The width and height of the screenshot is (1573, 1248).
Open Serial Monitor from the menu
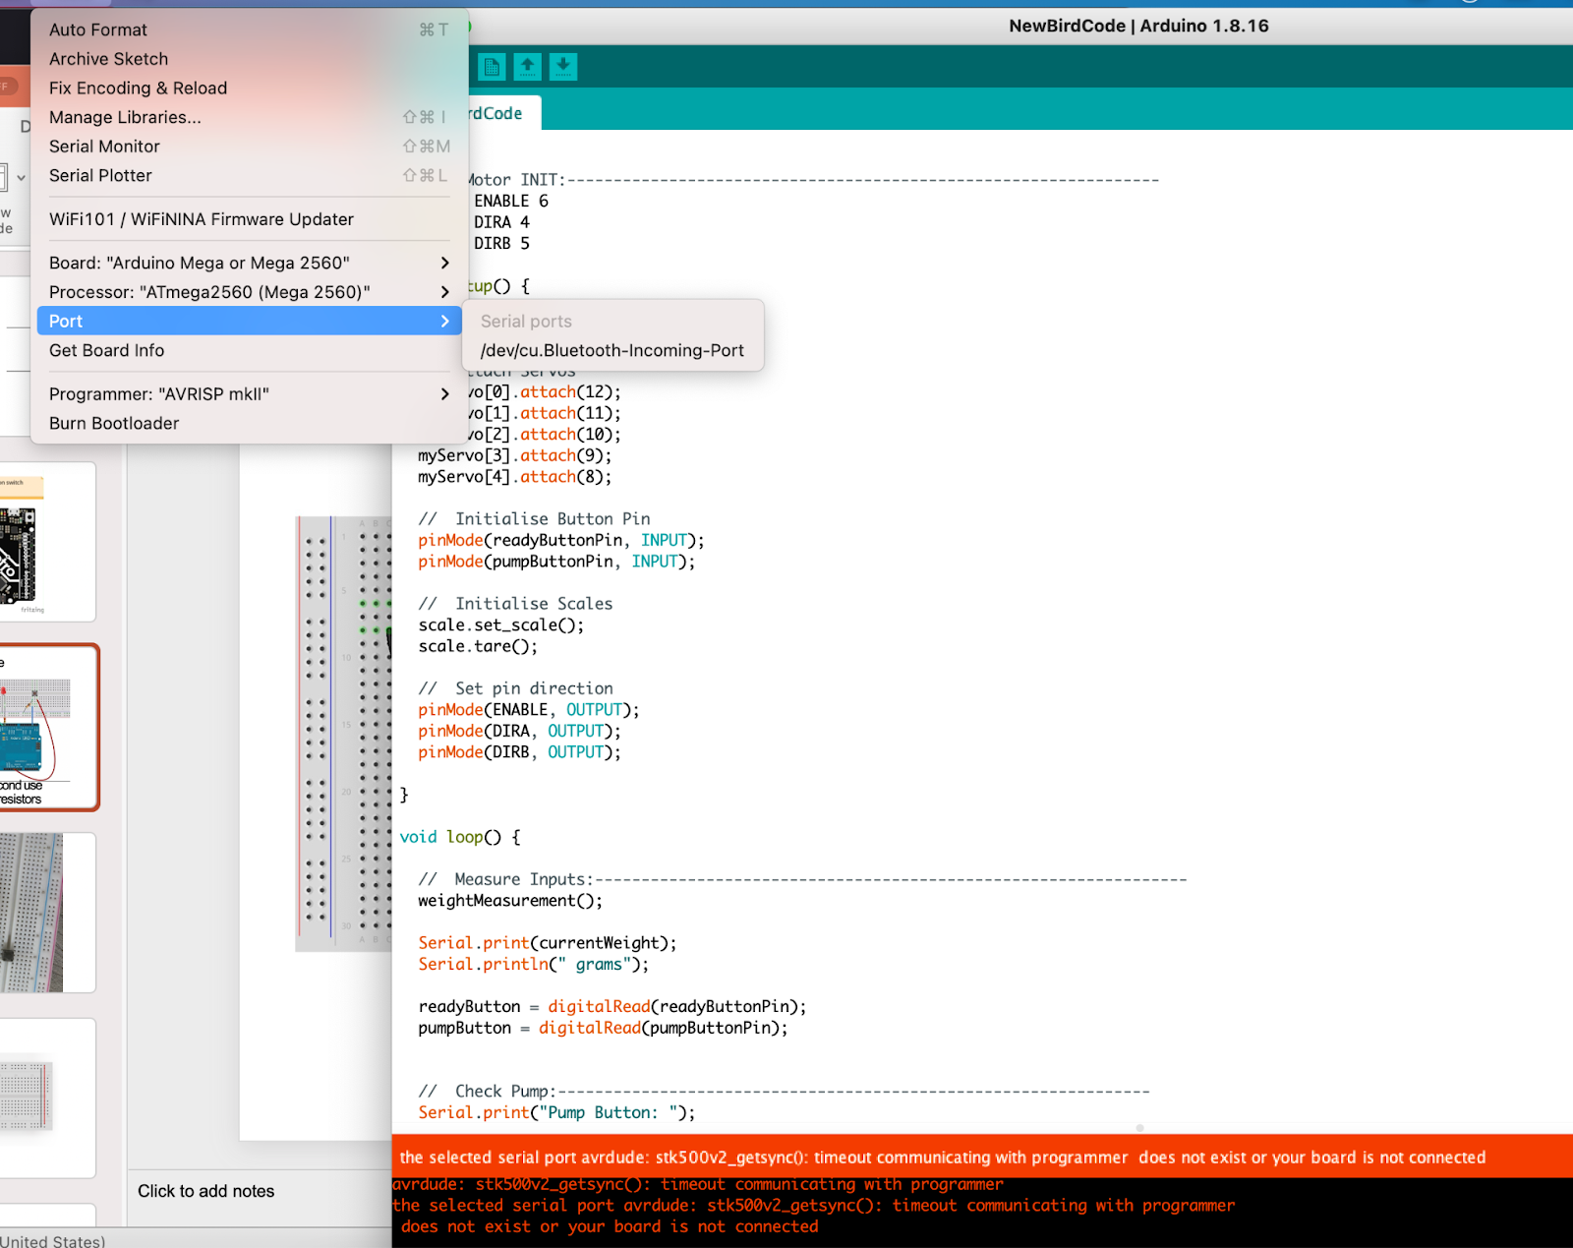tap(104, 147)
